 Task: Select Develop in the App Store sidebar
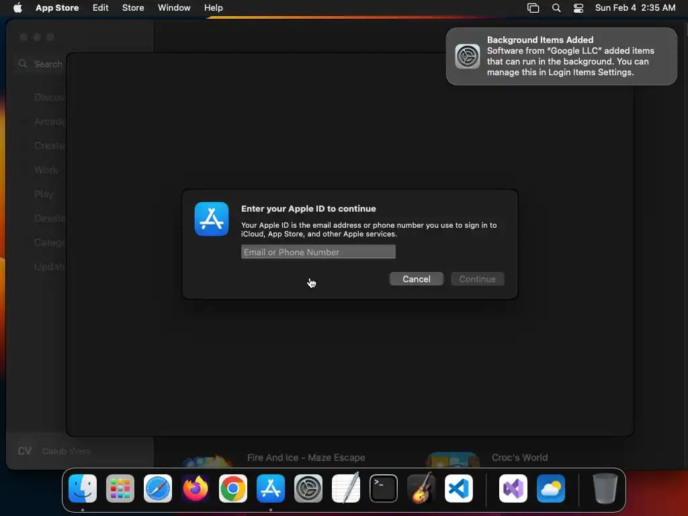(49, 218)
